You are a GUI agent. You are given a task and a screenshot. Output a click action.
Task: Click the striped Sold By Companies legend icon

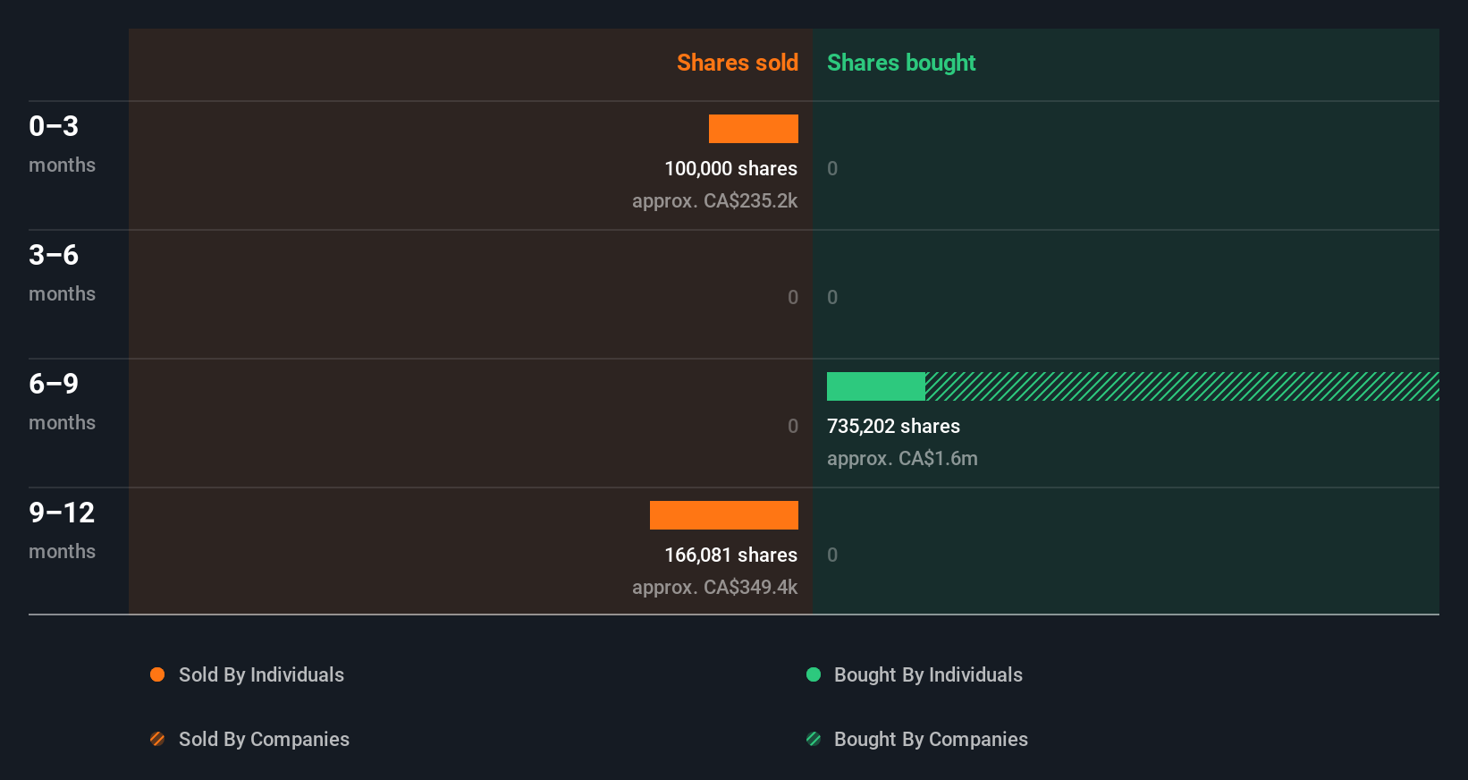[157, 739]
